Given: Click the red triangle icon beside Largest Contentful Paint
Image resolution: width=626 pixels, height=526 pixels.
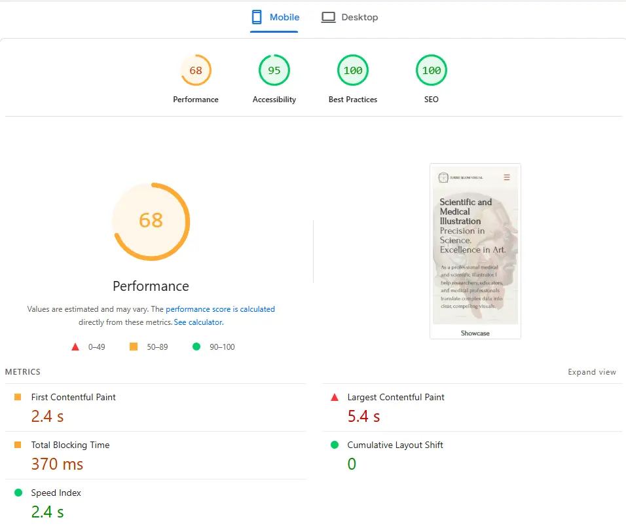Looking at the screenshot, I should pyautogui.click(x=335, y=397).
